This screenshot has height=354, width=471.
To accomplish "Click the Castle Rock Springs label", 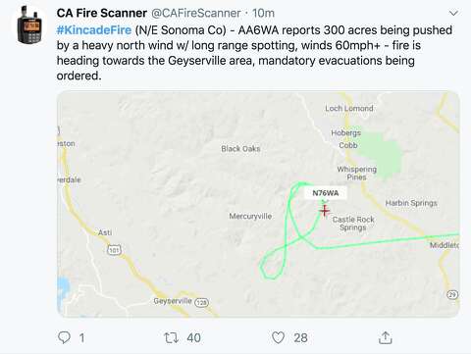I will click(353, 224).
